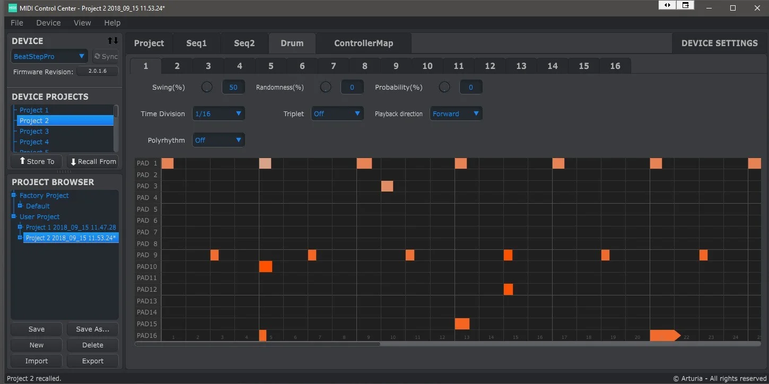Screen dimensions: 769x384
Task: Click the Probability knob
Action: pyautogui.click(x=444, y=87)
